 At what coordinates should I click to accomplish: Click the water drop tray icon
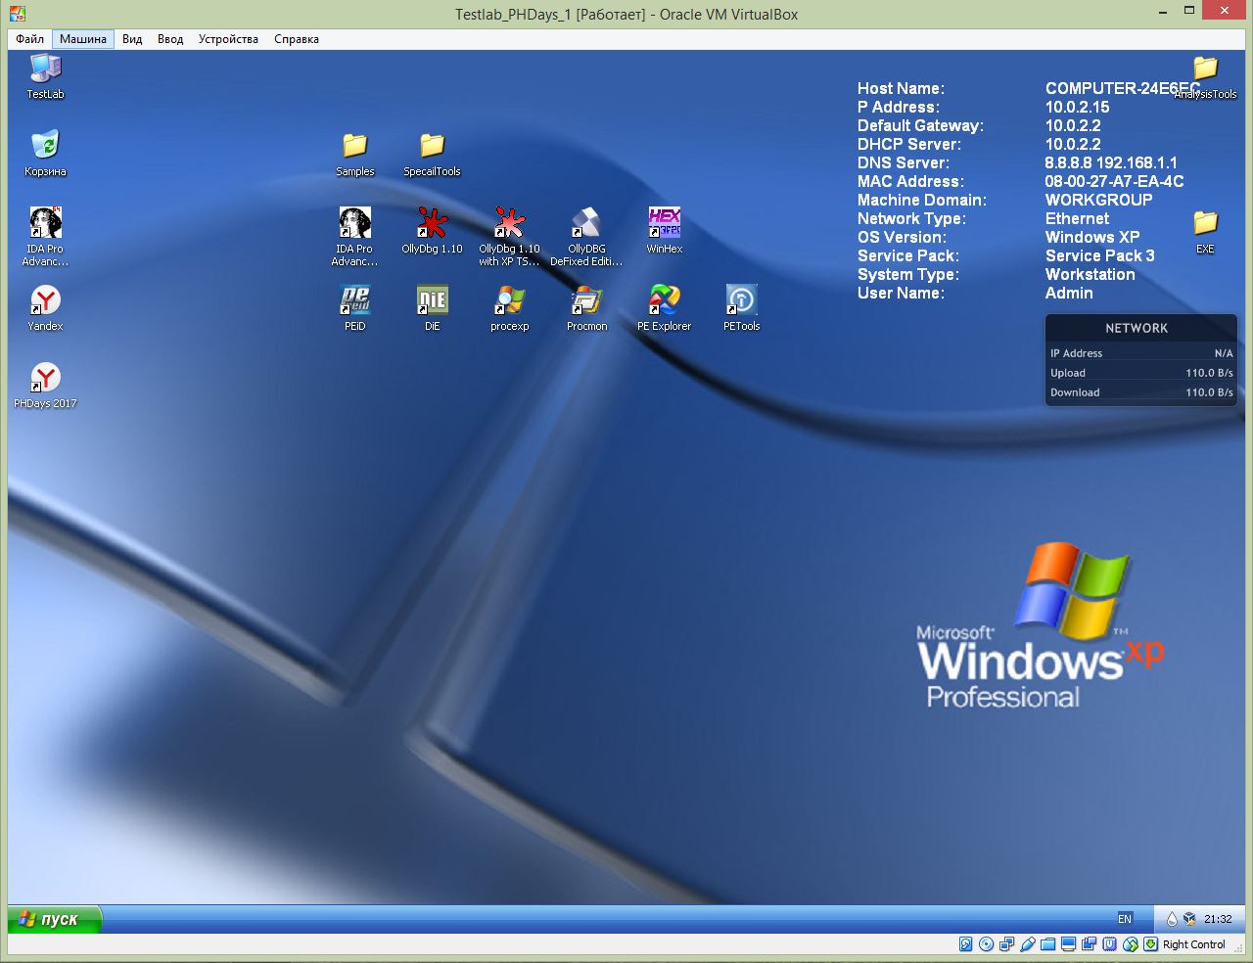coord(1172,919)
